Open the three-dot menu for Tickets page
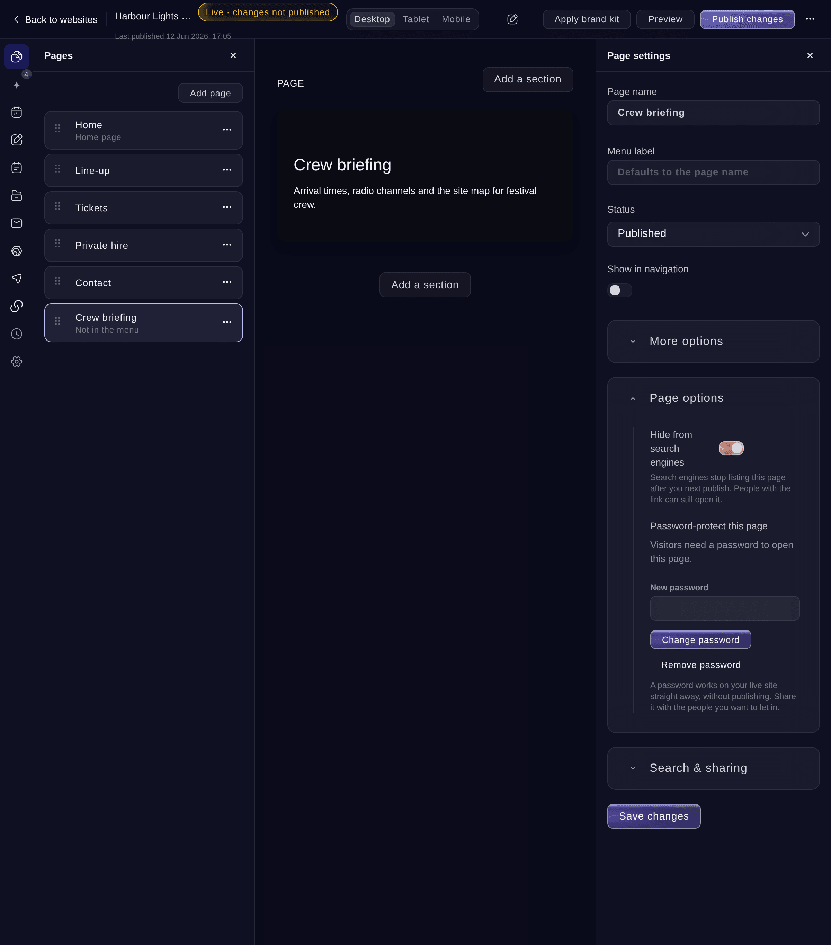 pos(227,207)
